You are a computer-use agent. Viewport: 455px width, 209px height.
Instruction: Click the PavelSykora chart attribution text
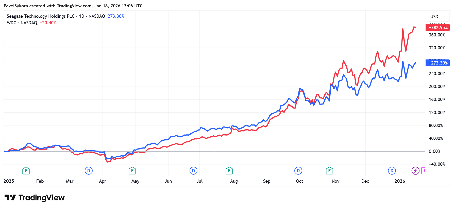pos(73,6)
